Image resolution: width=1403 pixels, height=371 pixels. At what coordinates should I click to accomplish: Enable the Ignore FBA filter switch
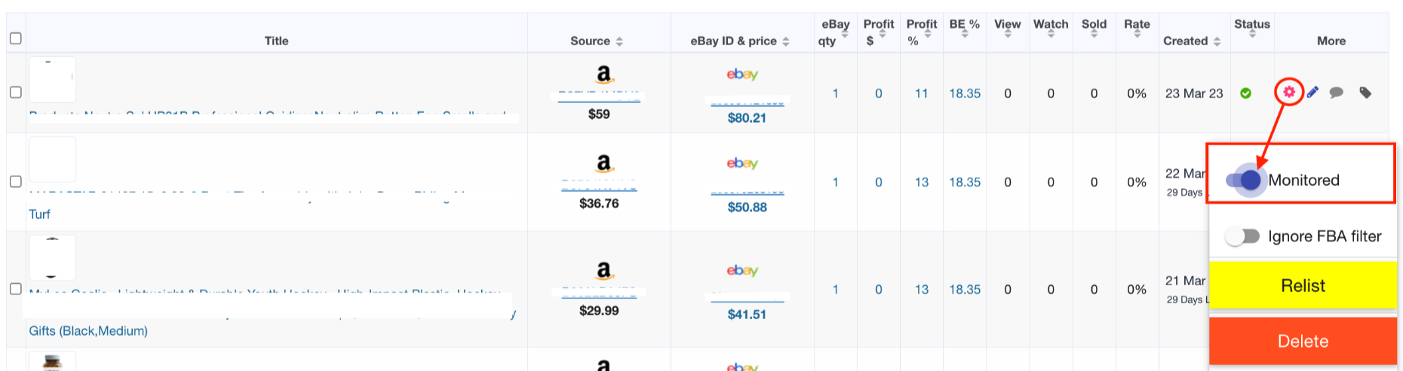tap(1242, 236)
